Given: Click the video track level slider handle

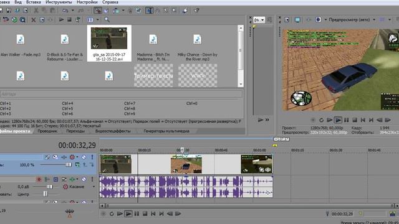Looking at the screenshot, I should click(69, 165).
